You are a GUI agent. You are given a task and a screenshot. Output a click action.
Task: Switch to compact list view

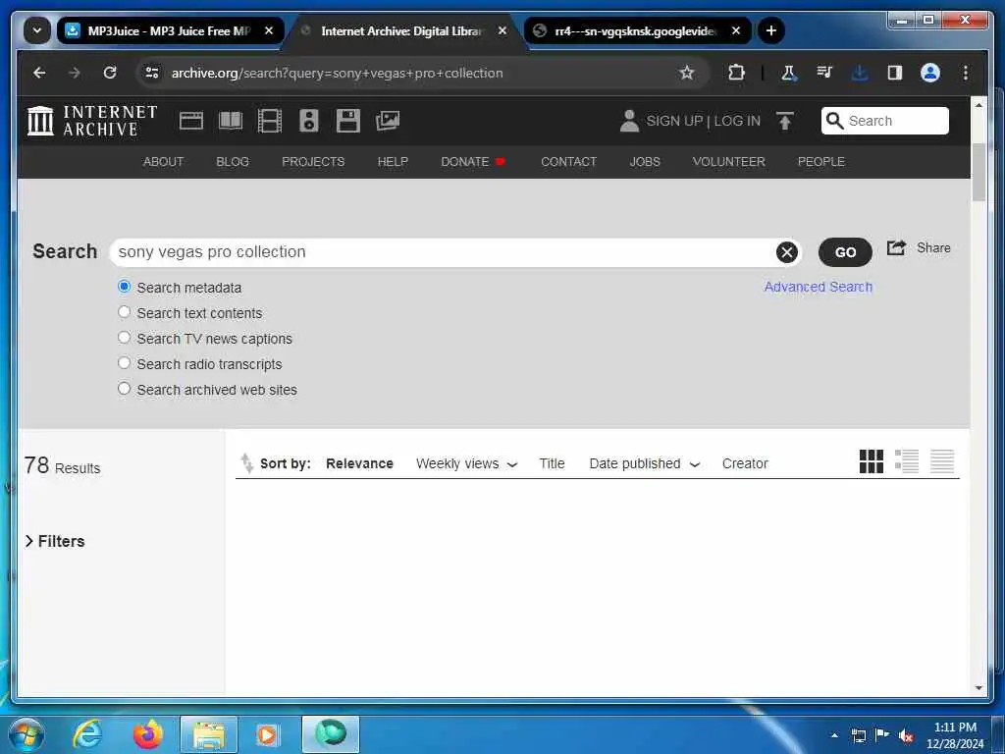941,461
